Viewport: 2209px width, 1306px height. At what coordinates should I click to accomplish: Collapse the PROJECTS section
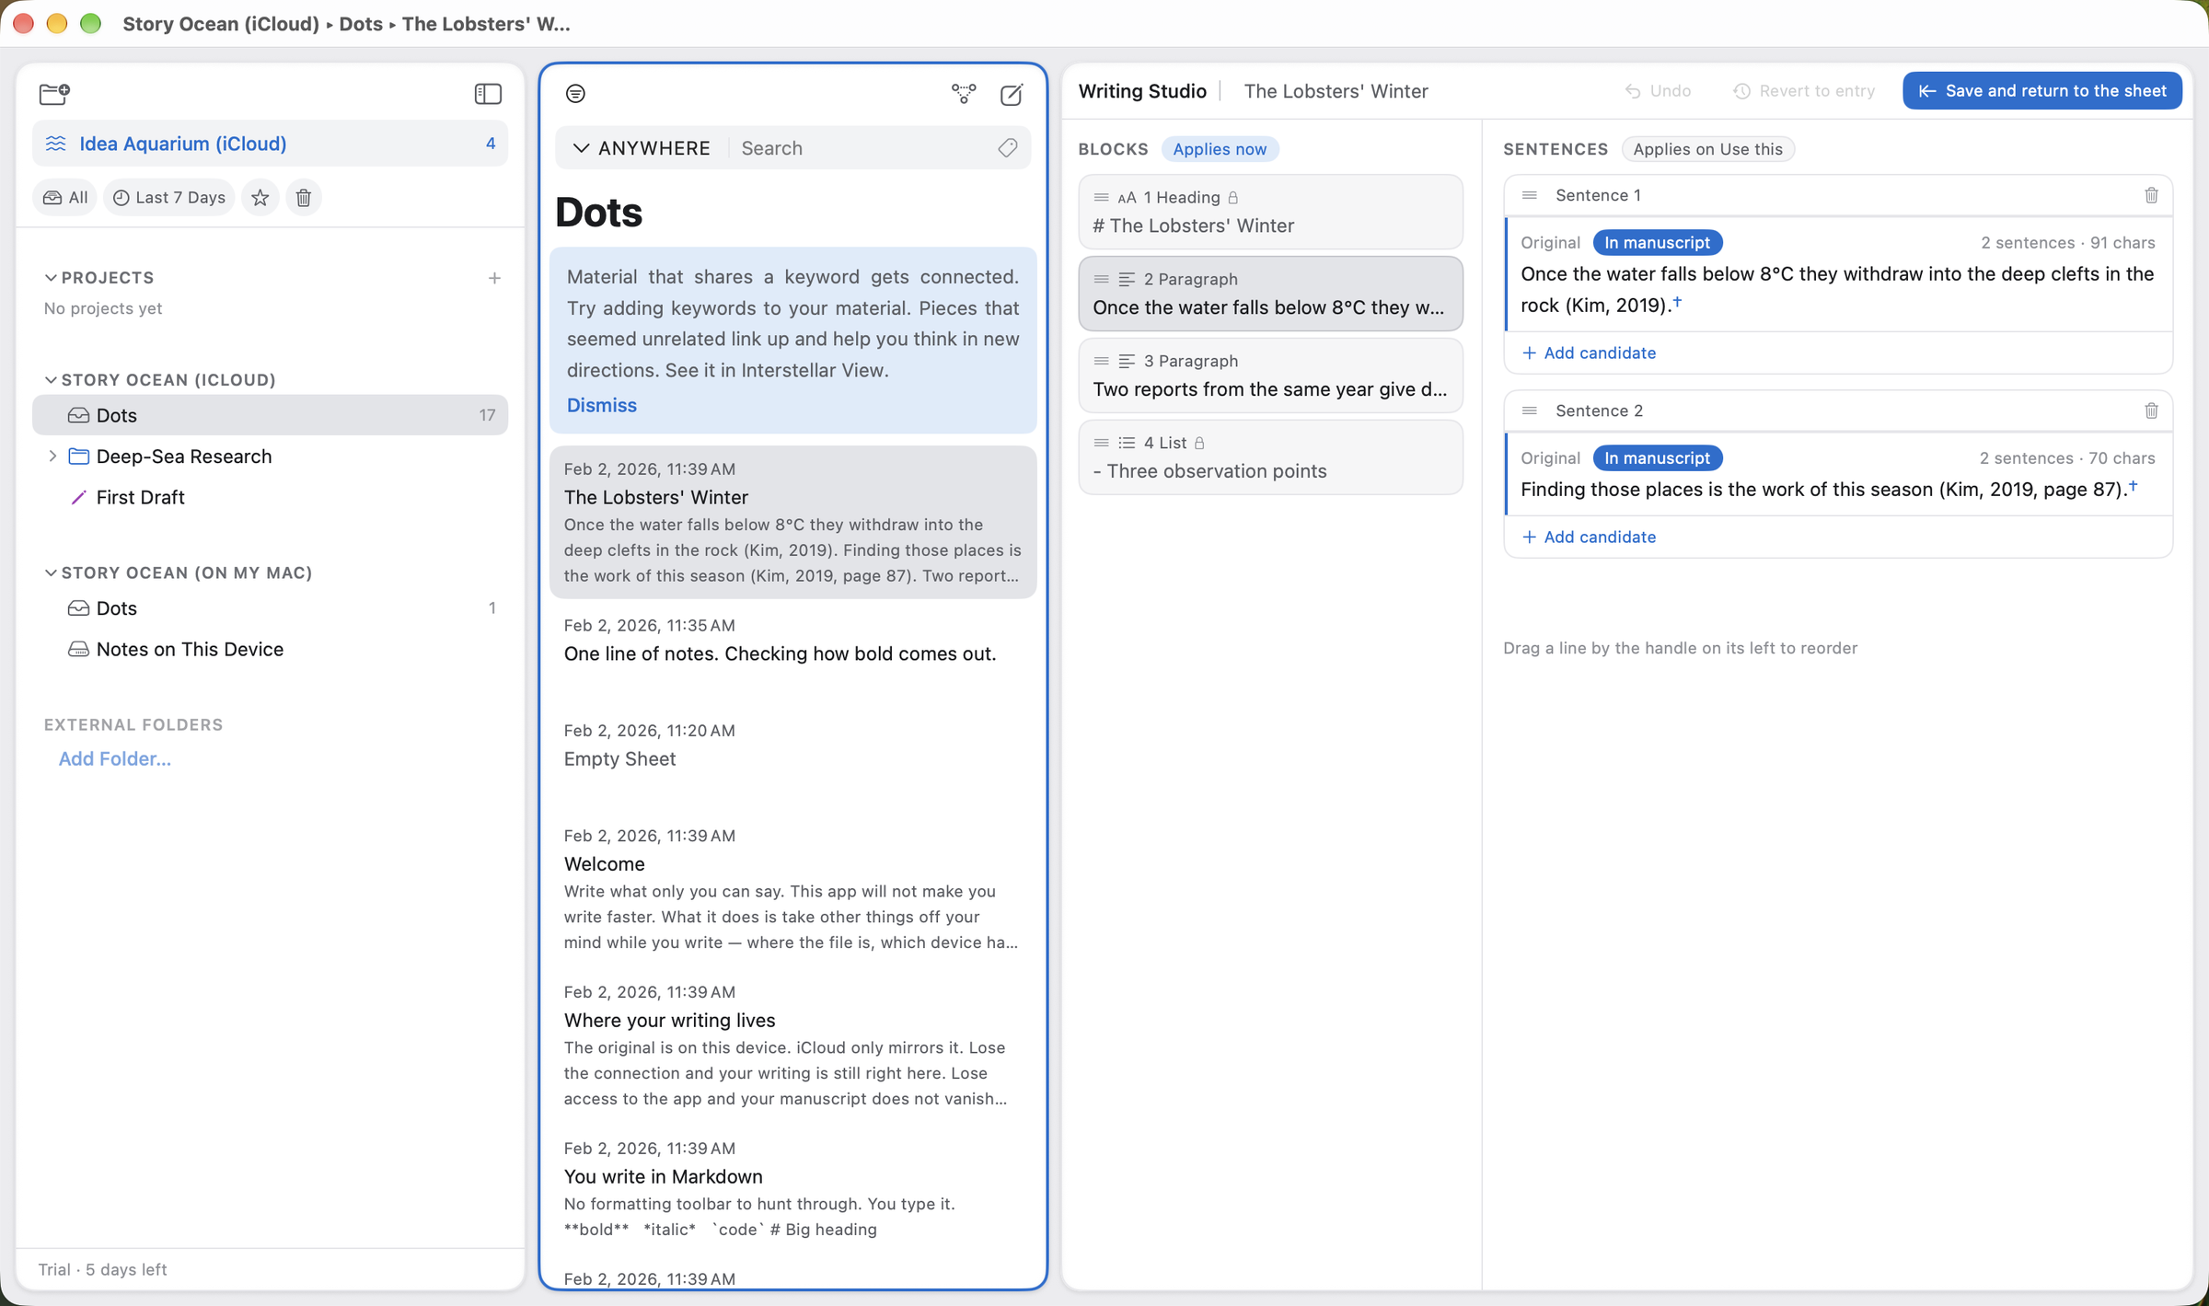pyautogui.click(x=51, y=278)
